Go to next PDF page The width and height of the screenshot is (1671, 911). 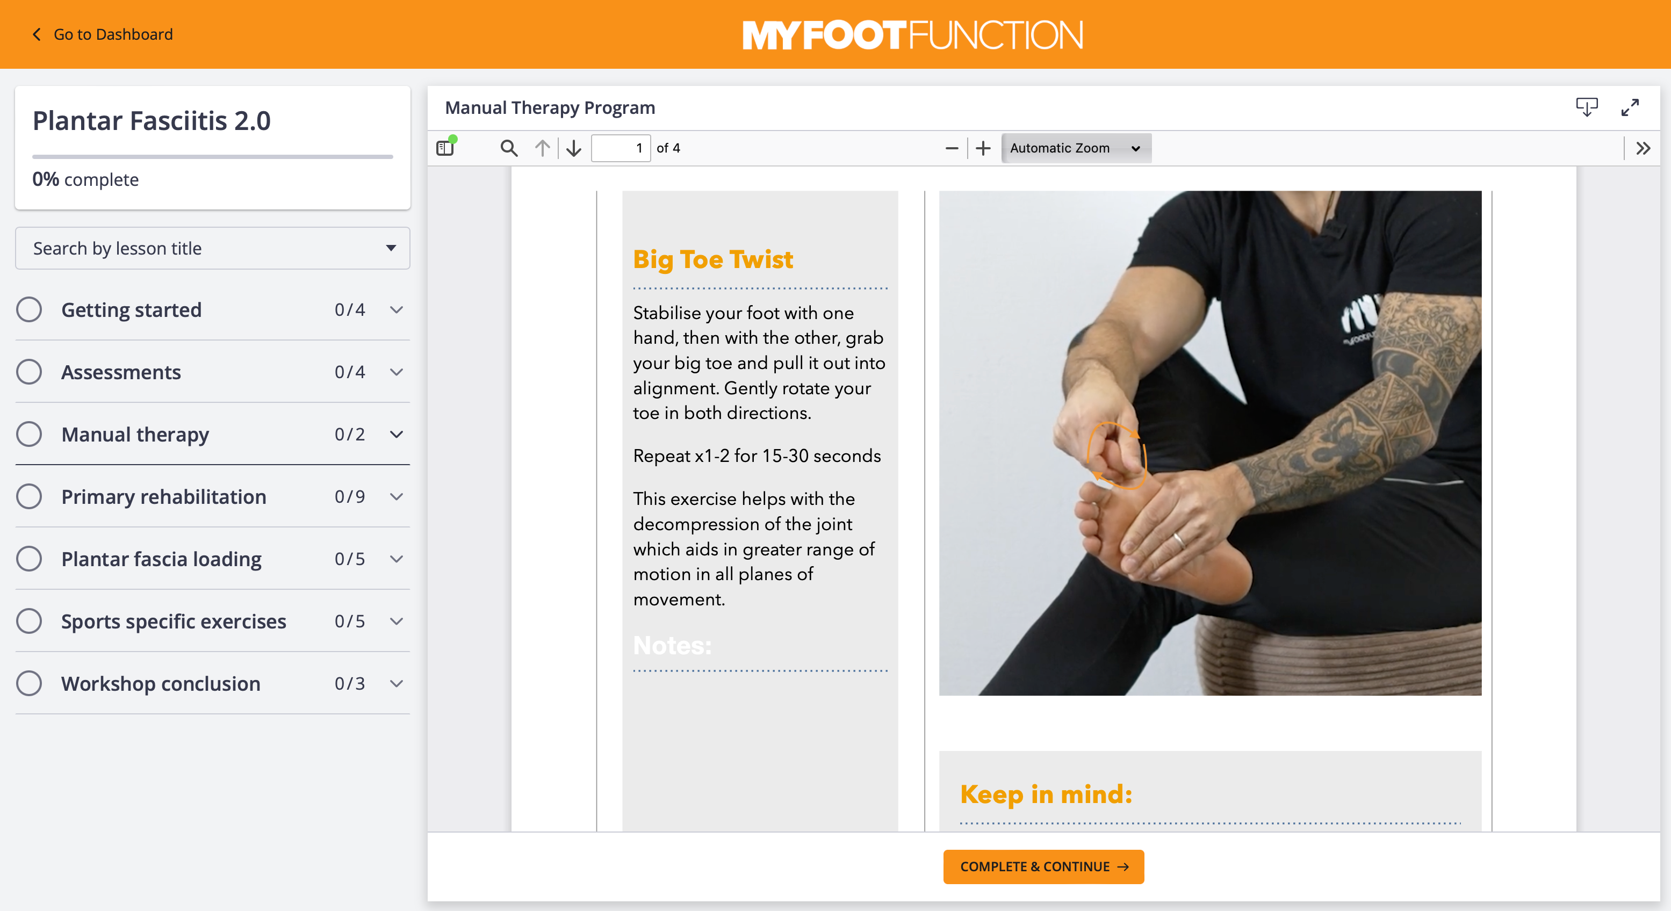pyautogui.click(x=573, y=148)
